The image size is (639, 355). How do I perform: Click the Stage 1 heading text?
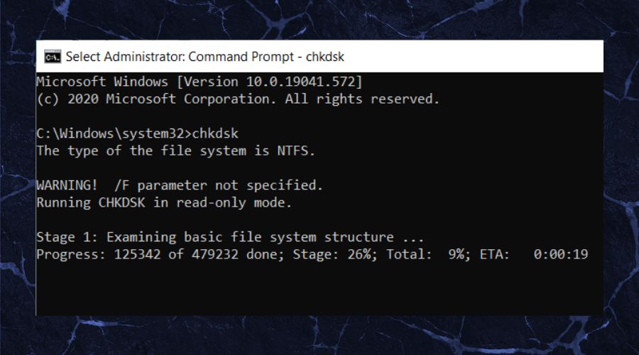tap(67, 237)
